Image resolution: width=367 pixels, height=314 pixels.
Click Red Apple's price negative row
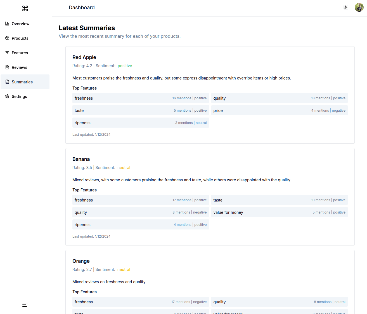tap(280, 110)
